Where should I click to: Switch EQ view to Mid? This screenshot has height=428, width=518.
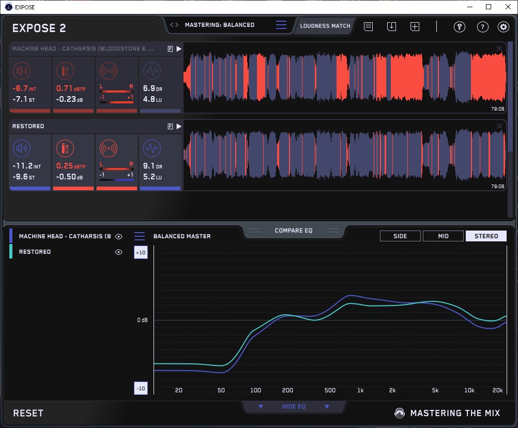[x=443, y=236]
